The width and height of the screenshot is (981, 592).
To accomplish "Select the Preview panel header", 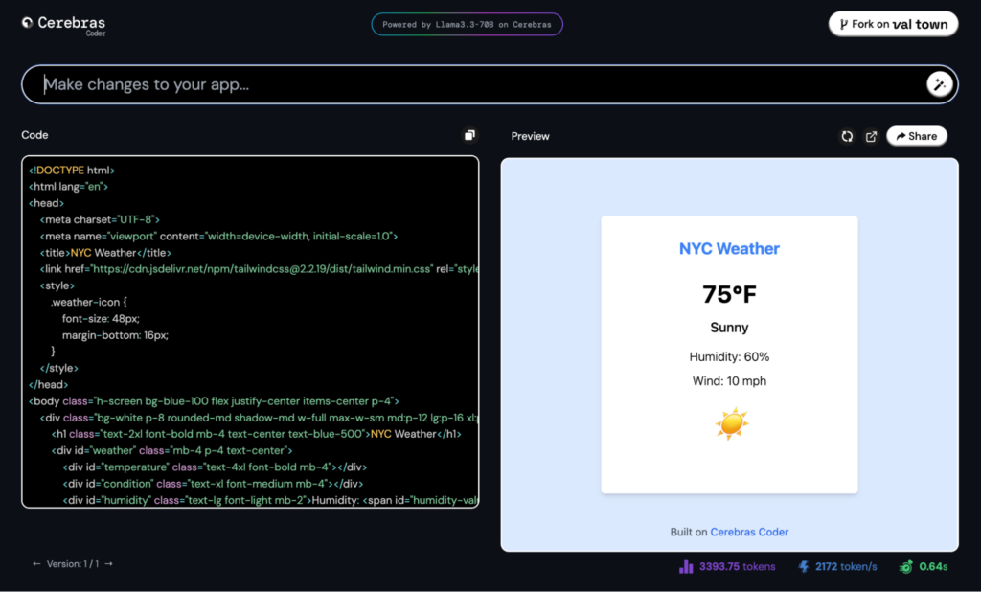I will (x=530, y=136).
